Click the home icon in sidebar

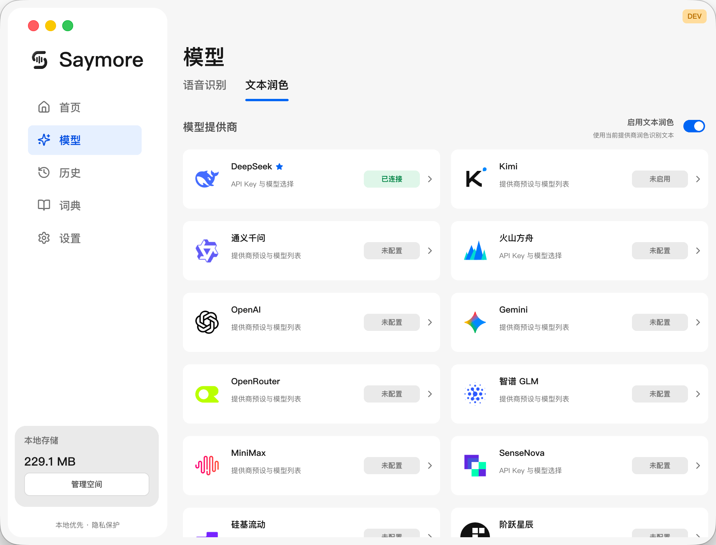[44, 107]
